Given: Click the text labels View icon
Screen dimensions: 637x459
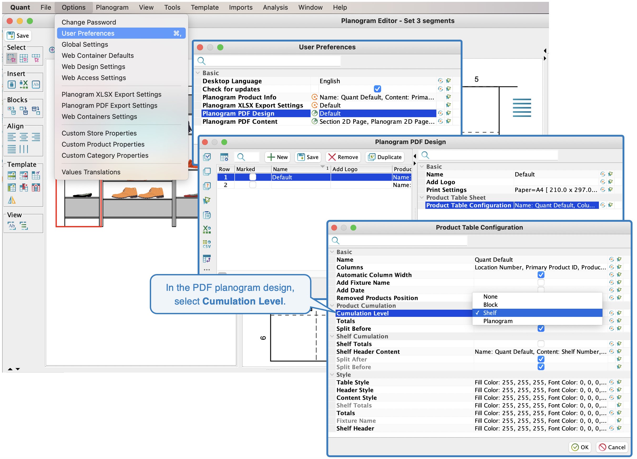Looking at the screenshot, I should tap(12, 226).
